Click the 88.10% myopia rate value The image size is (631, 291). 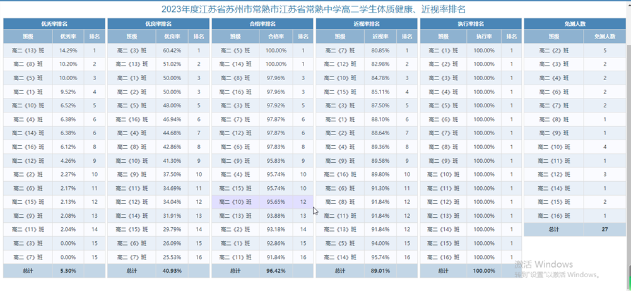tap(380, 119)
